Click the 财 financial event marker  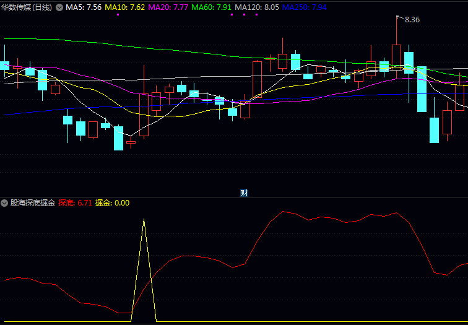[x=244, y=193]
